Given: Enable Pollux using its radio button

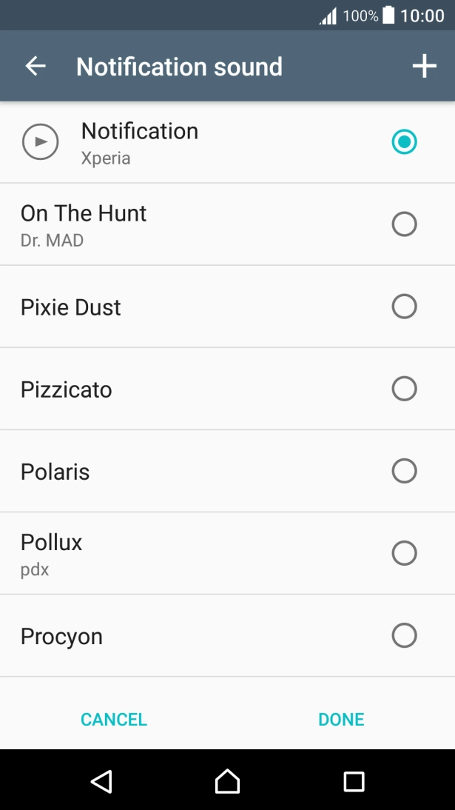Looking at the screenshot, I should click(x=404, y=553).
